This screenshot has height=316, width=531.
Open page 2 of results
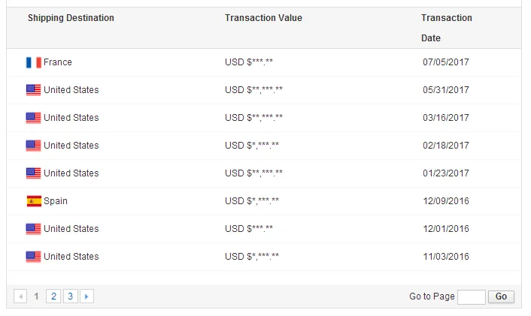point(53,296)
